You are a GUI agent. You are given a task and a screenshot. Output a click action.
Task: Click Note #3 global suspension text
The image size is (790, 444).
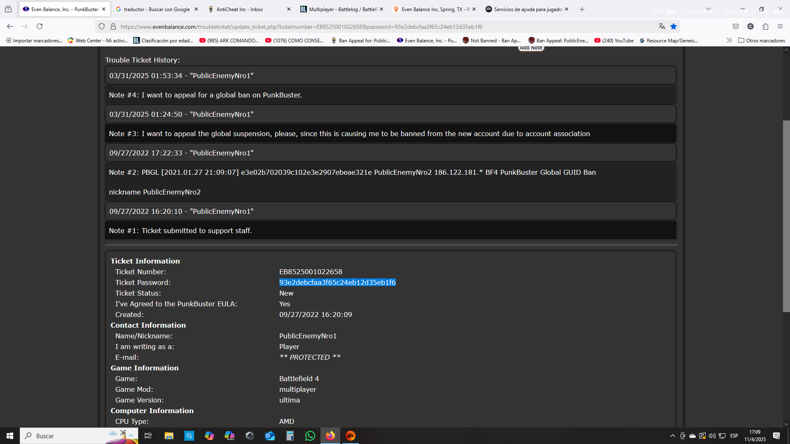pyautogui.click(x=349, y=134)
